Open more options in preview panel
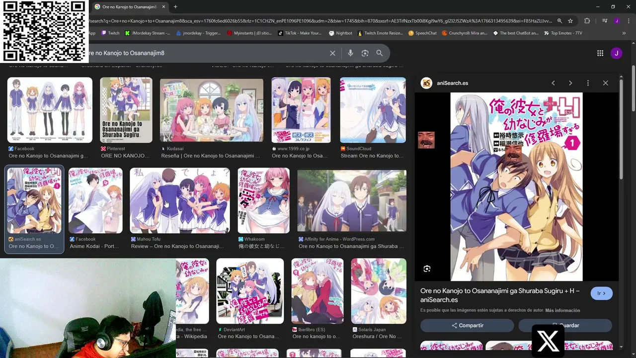Image resolution: width=636 pixels, height=358 pixels. coord(588,83)
